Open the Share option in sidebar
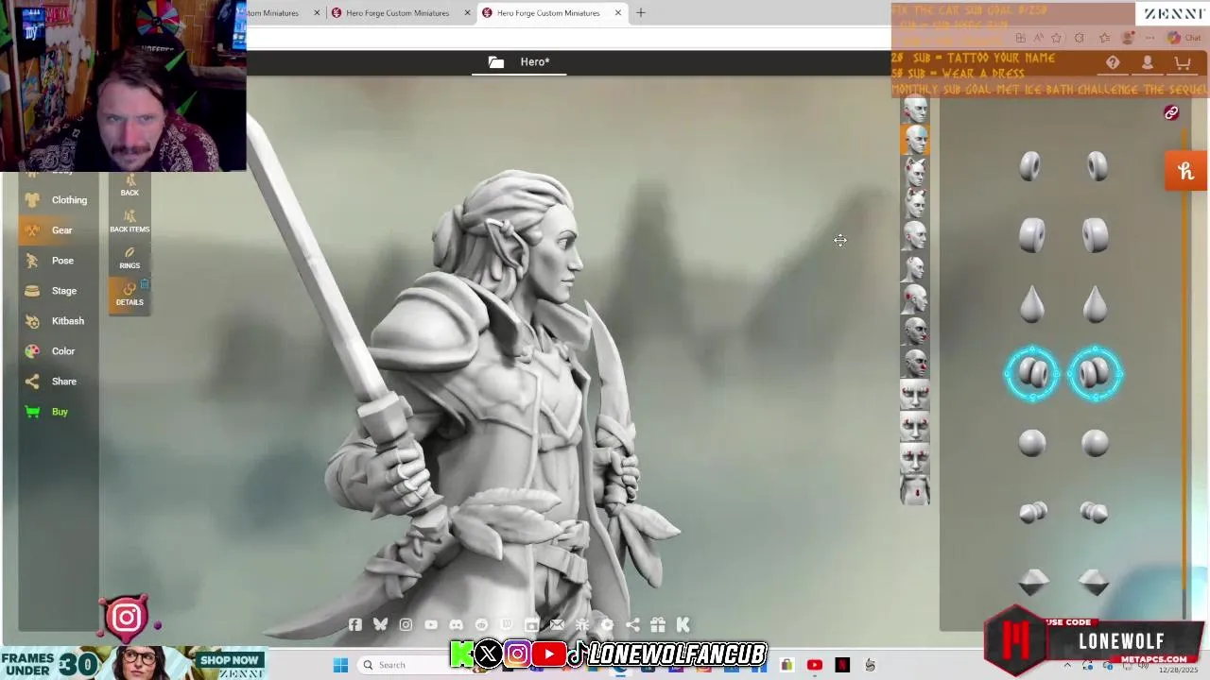This screenshot has height=680, width=1210. click(x=57, y=382)
